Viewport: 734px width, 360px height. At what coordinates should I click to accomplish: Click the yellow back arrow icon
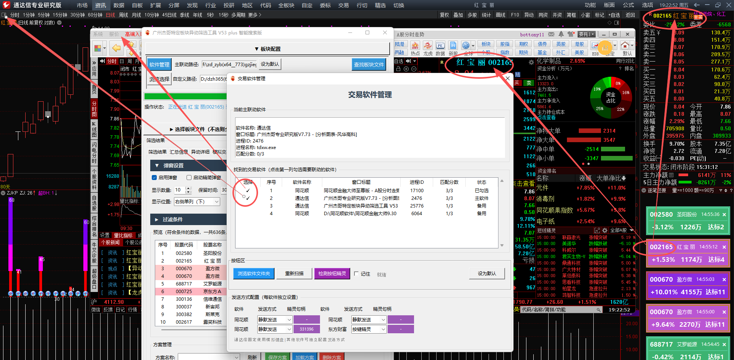tap(116, 48)
